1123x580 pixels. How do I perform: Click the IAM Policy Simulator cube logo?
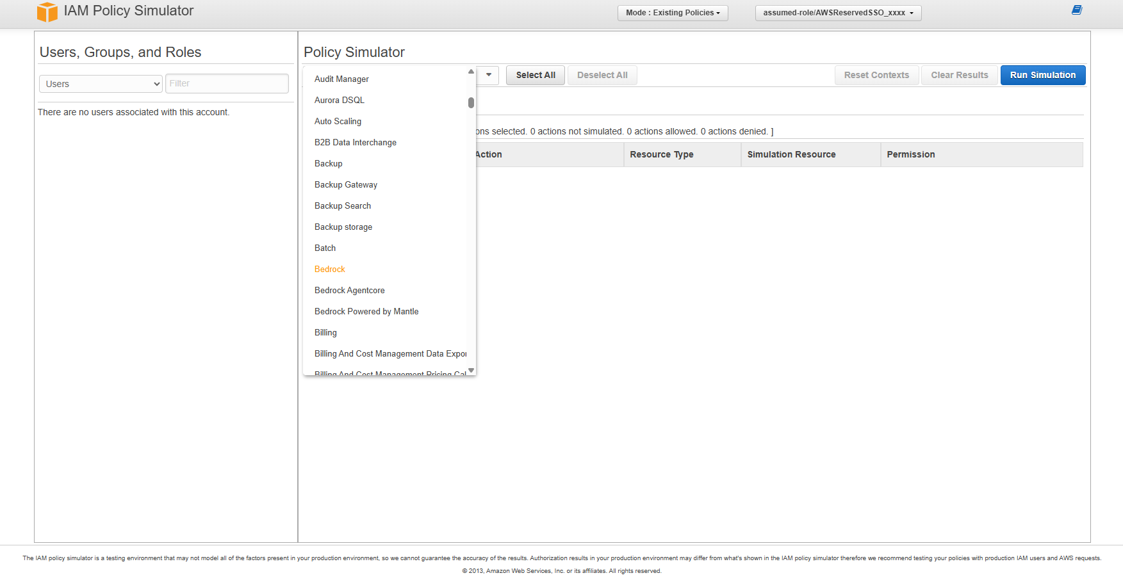tap(47, 12)
